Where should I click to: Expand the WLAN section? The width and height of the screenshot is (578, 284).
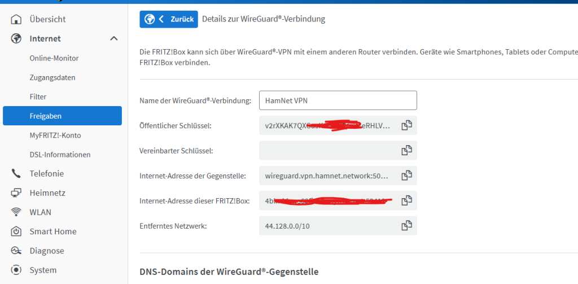(41, 212)
